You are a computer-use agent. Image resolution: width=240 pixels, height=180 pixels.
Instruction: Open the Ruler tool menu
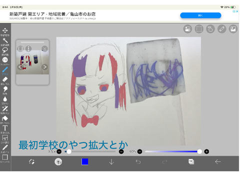[222, 29]
